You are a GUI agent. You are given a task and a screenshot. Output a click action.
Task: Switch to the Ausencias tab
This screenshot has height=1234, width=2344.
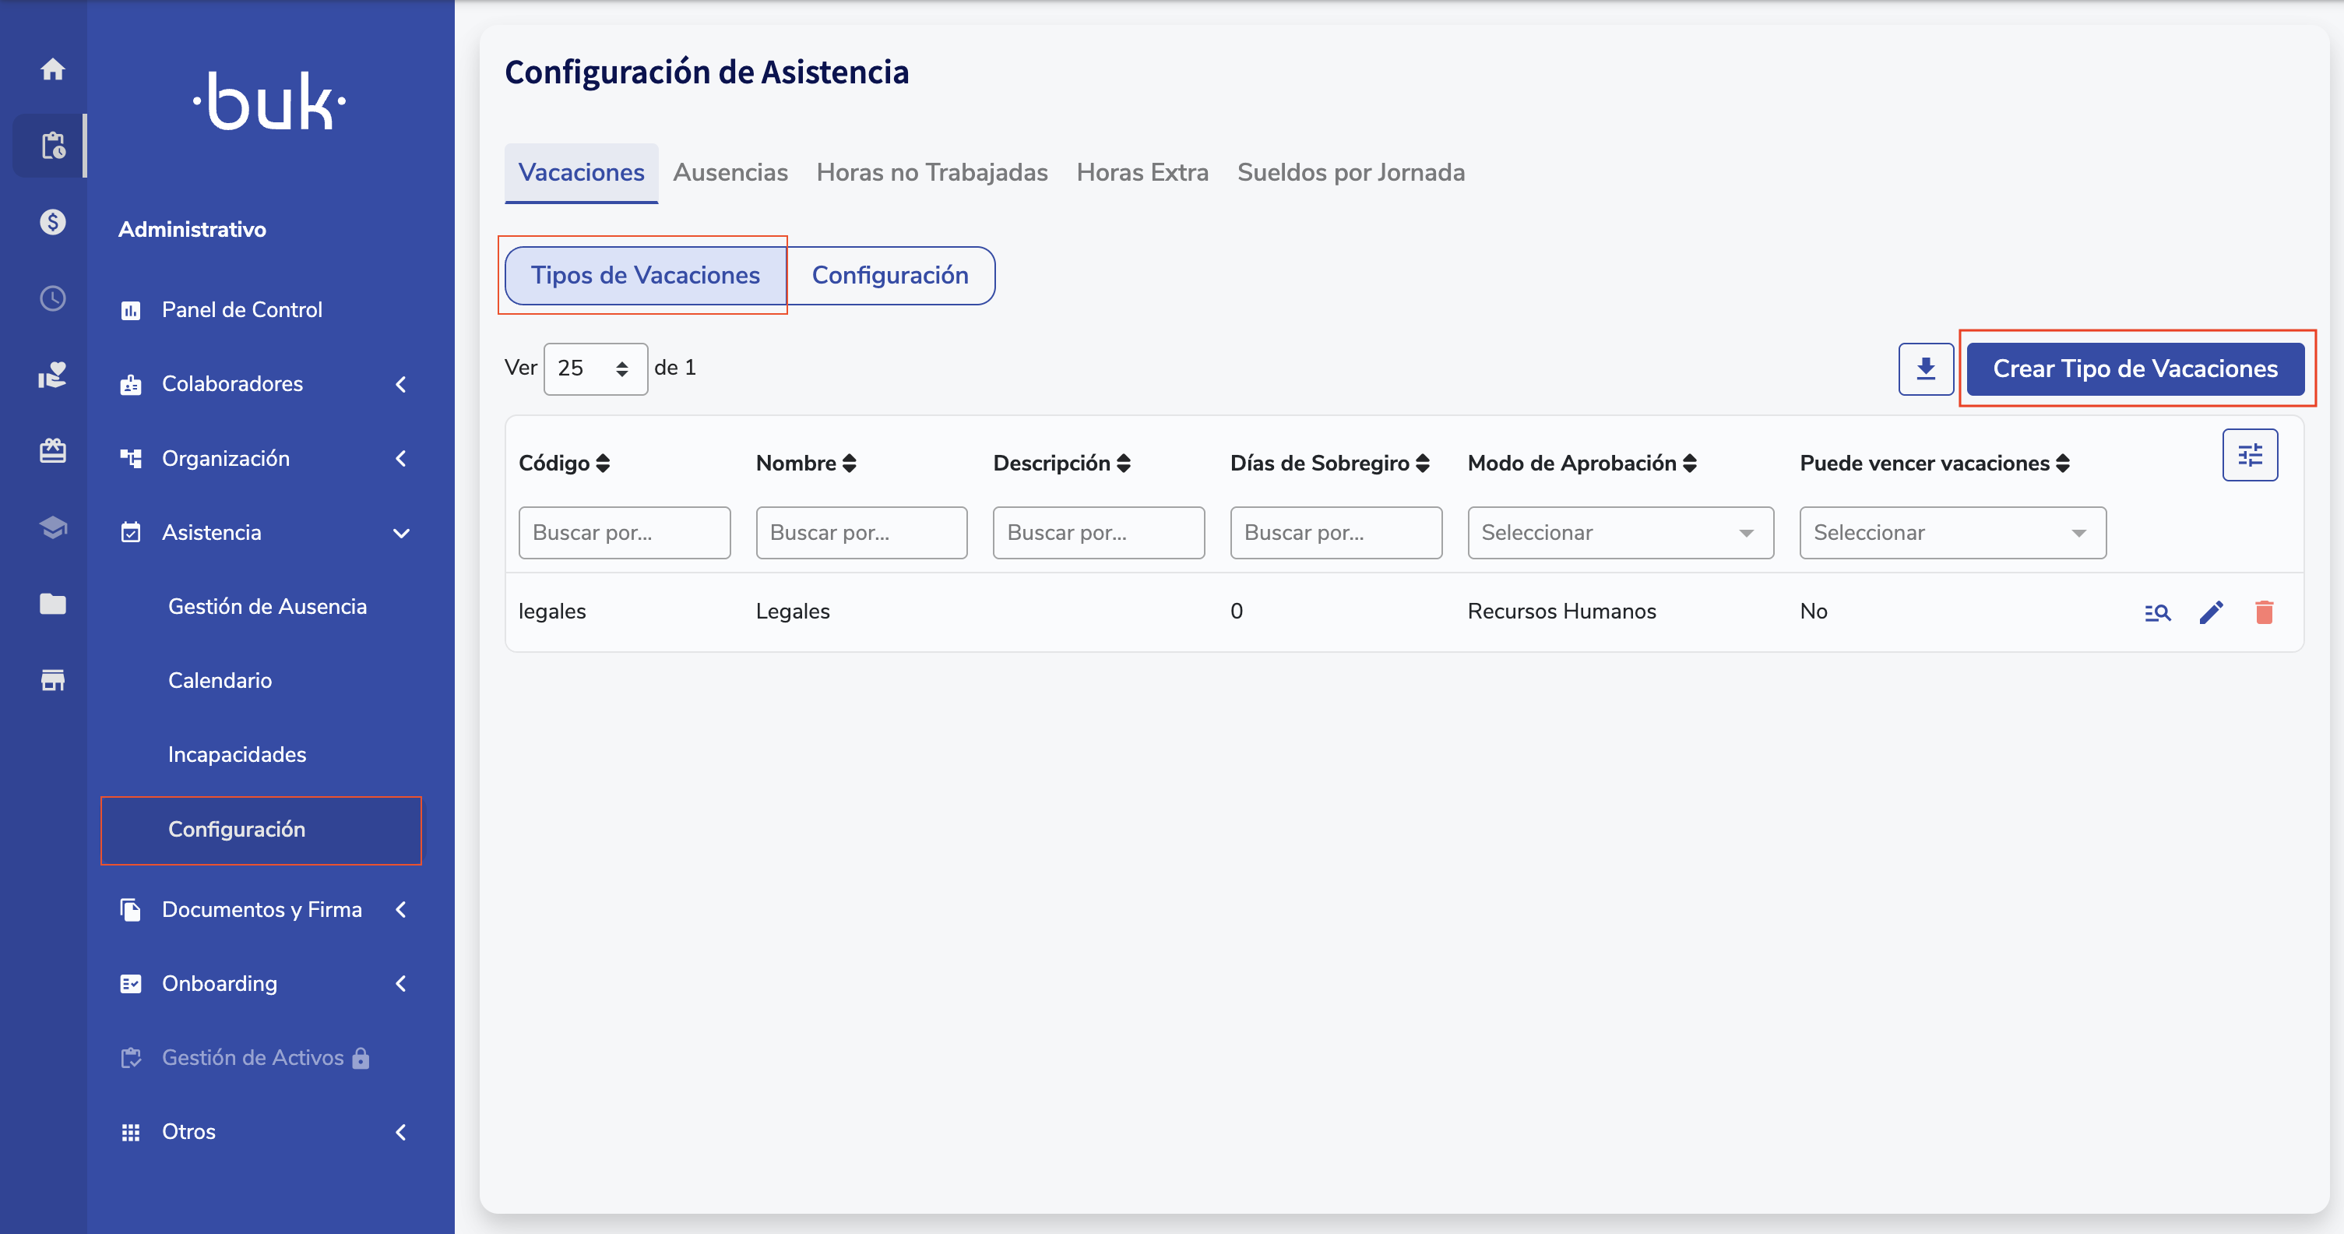[x=730, y=173]
